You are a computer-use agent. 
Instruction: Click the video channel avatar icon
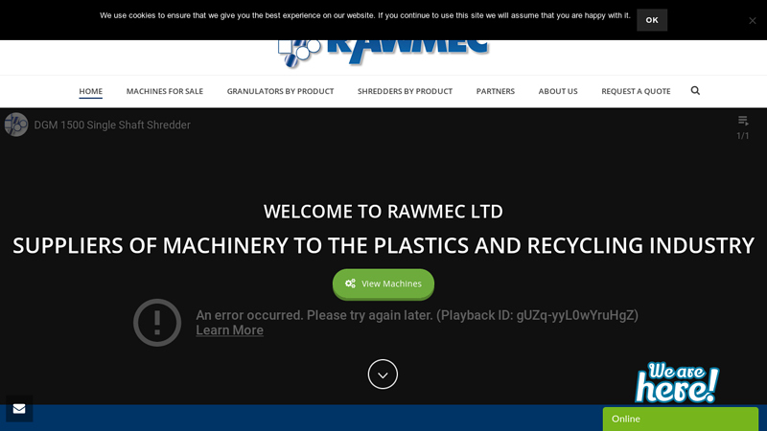16,125
